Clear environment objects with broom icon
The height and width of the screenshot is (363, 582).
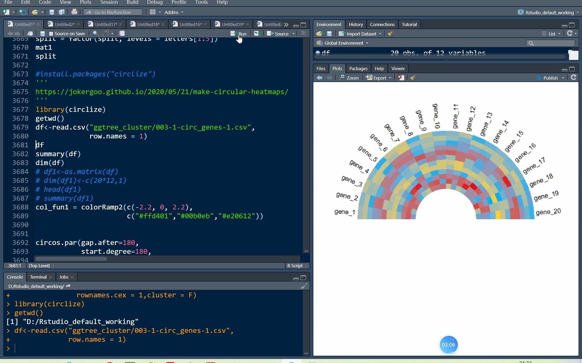coord(390,34)
